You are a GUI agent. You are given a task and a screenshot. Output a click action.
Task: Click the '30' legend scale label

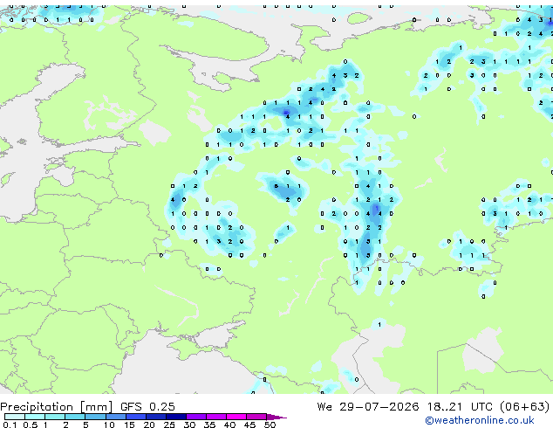(x=190, y=425)
